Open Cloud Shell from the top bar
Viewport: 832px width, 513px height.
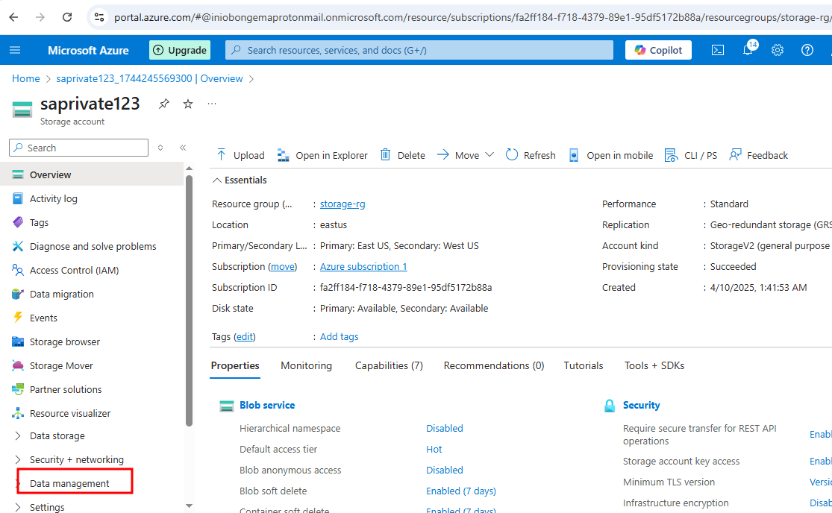(717, 51)
